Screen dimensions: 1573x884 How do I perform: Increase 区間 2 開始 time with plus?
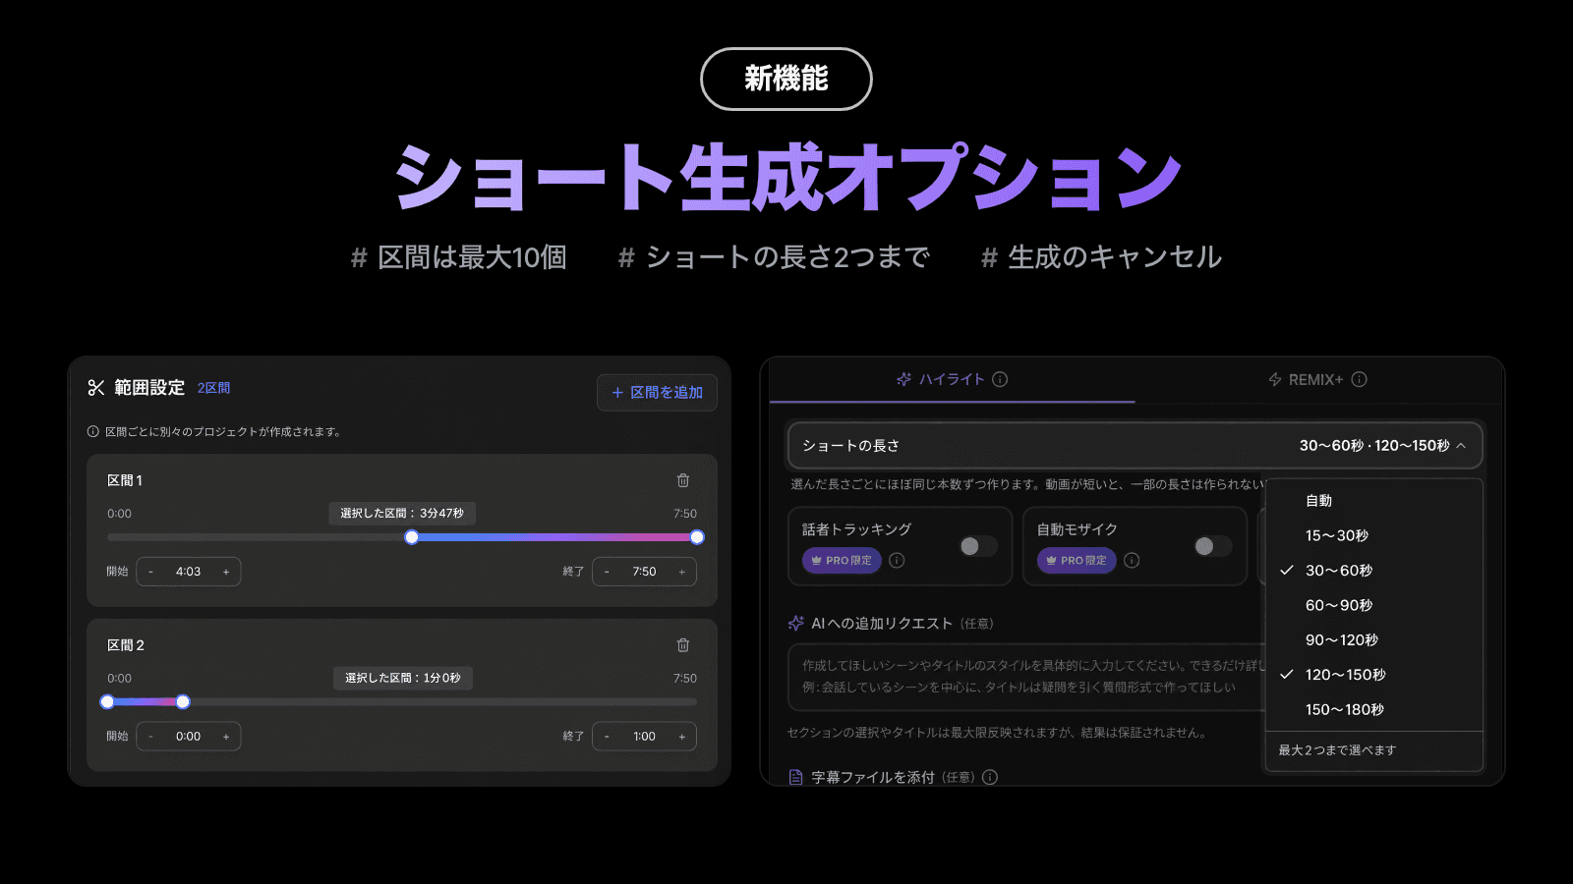point(226,737)
